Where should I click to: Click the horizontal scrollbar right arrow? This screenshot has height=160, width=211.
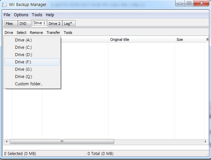coord(205,141)
